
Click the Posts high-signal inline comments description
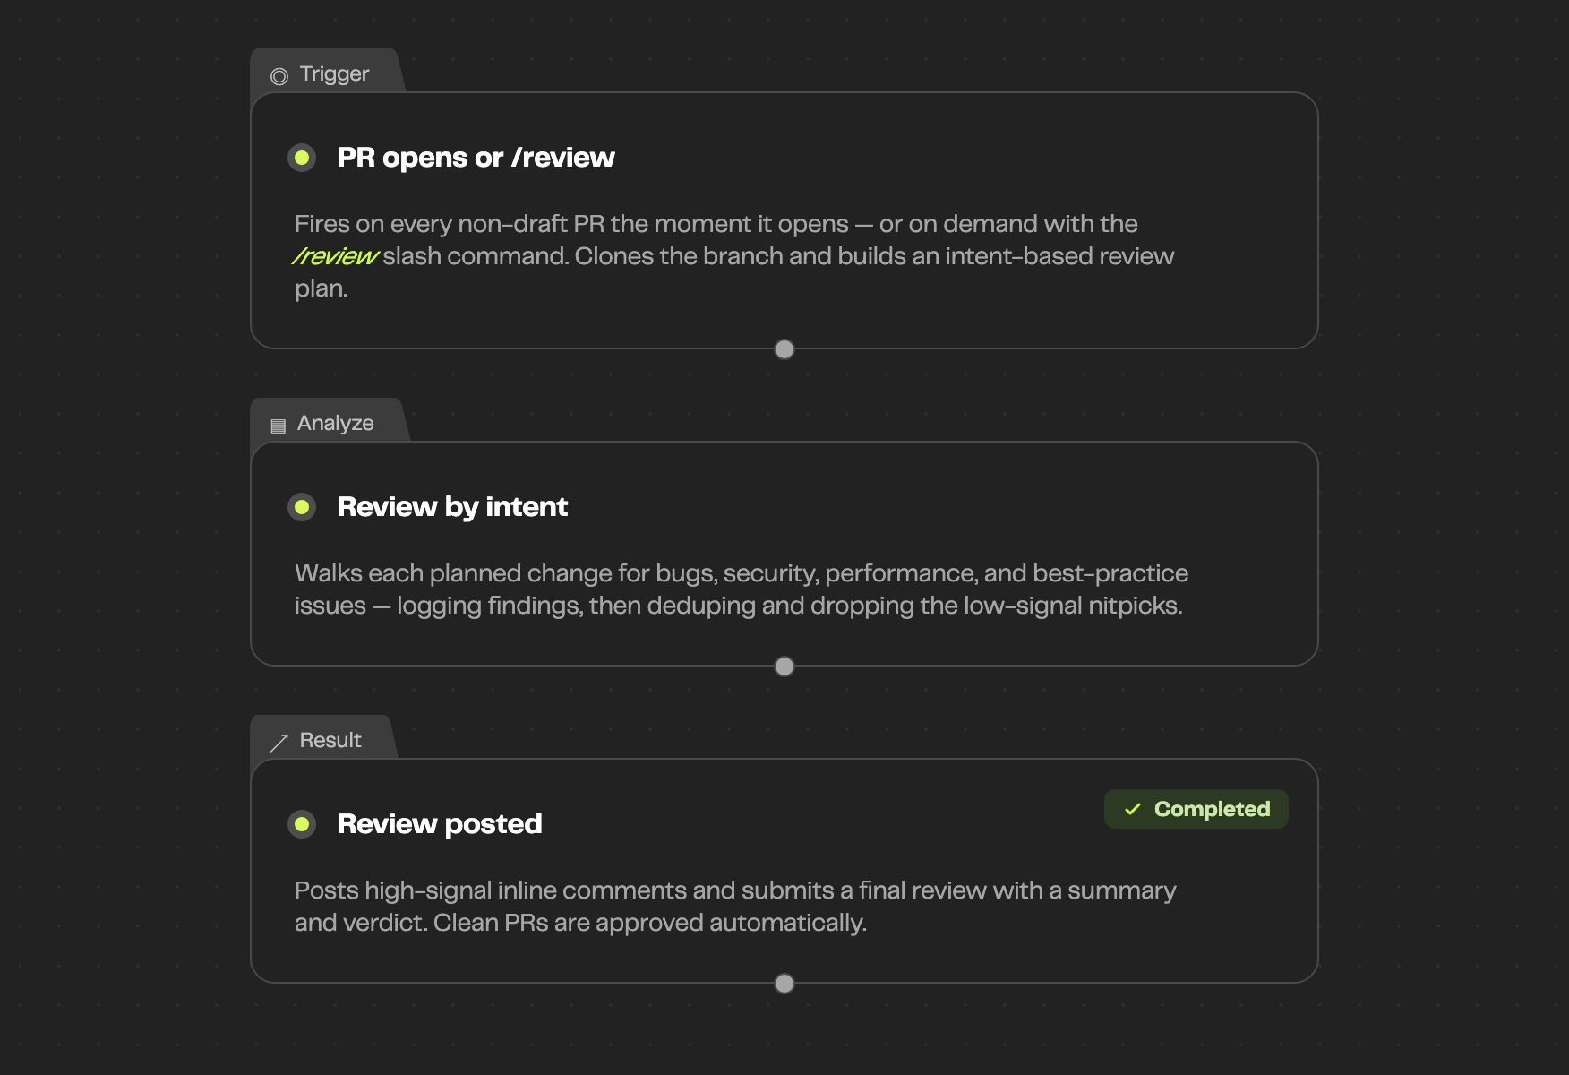[735, 907]
